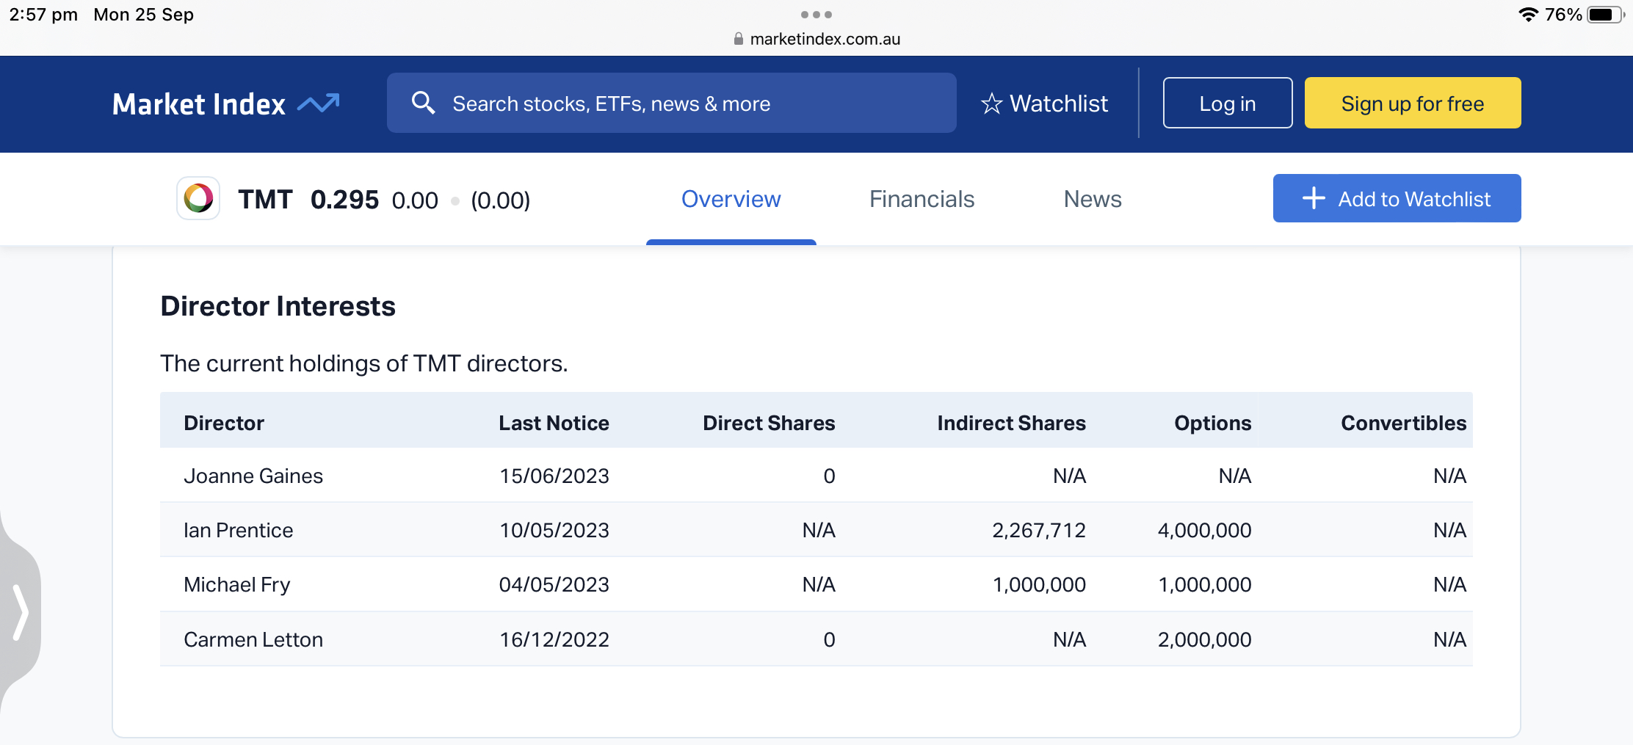
Task: Click the Options column header
Action: (x=1212, y=423)
